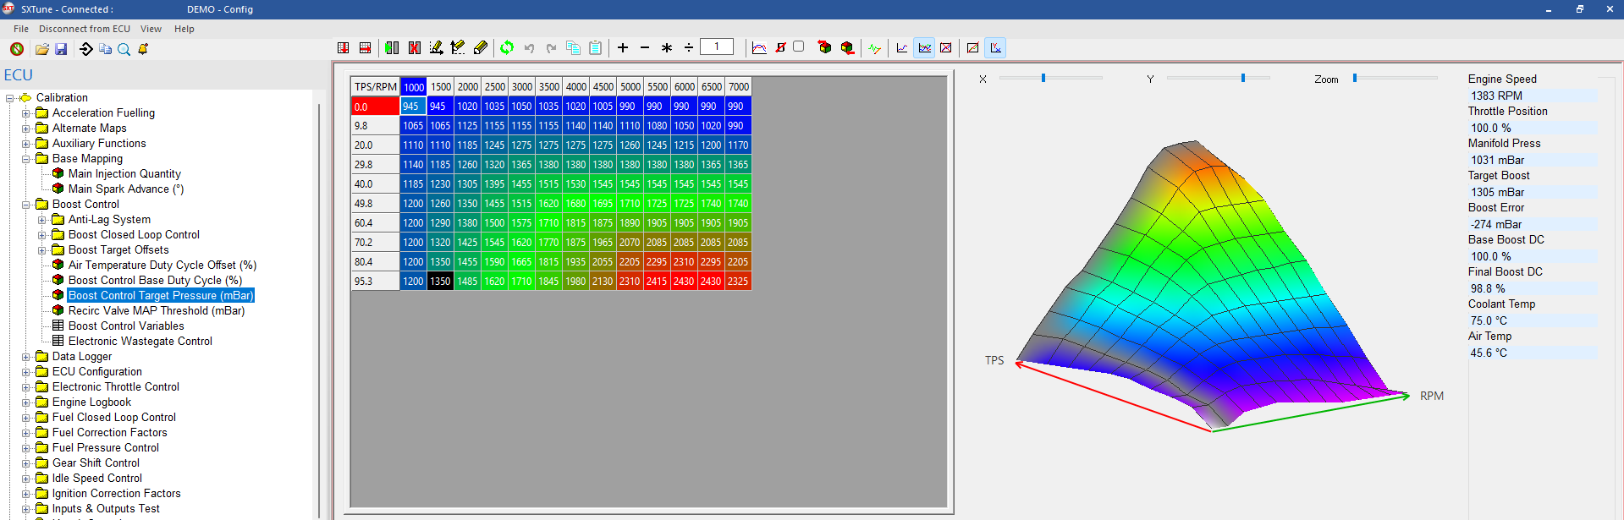This screenshot has width=1624, height=520.
Task: Click Disconnect from ECU menu item
Action: coord(85,29)
